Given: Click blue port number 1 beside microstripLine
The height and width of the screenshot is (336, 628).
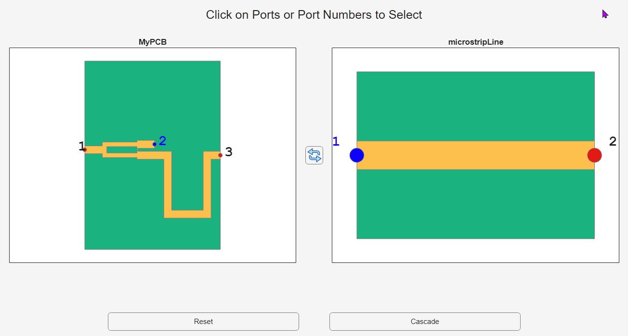Looking at the screenshot, I should point(336,141).
